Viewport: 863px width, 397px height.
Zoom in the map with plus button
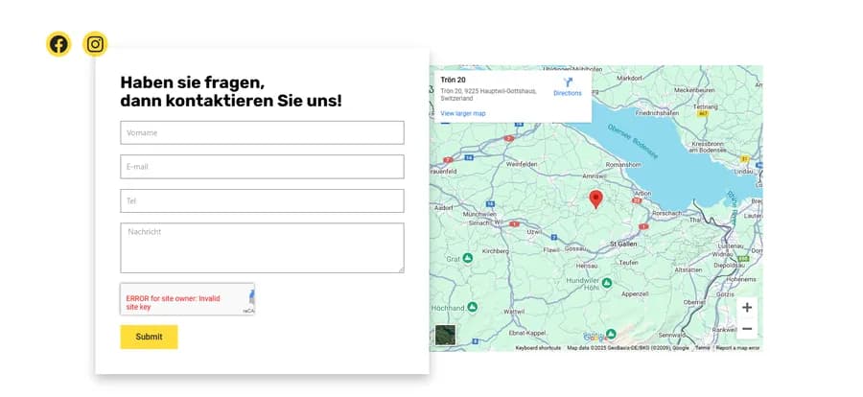click(x=747, y=308)
